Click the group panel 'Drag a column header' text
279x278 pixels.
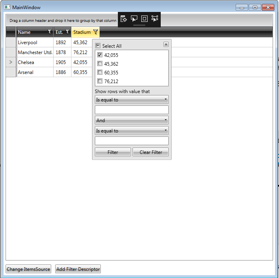tap(63, 21)
